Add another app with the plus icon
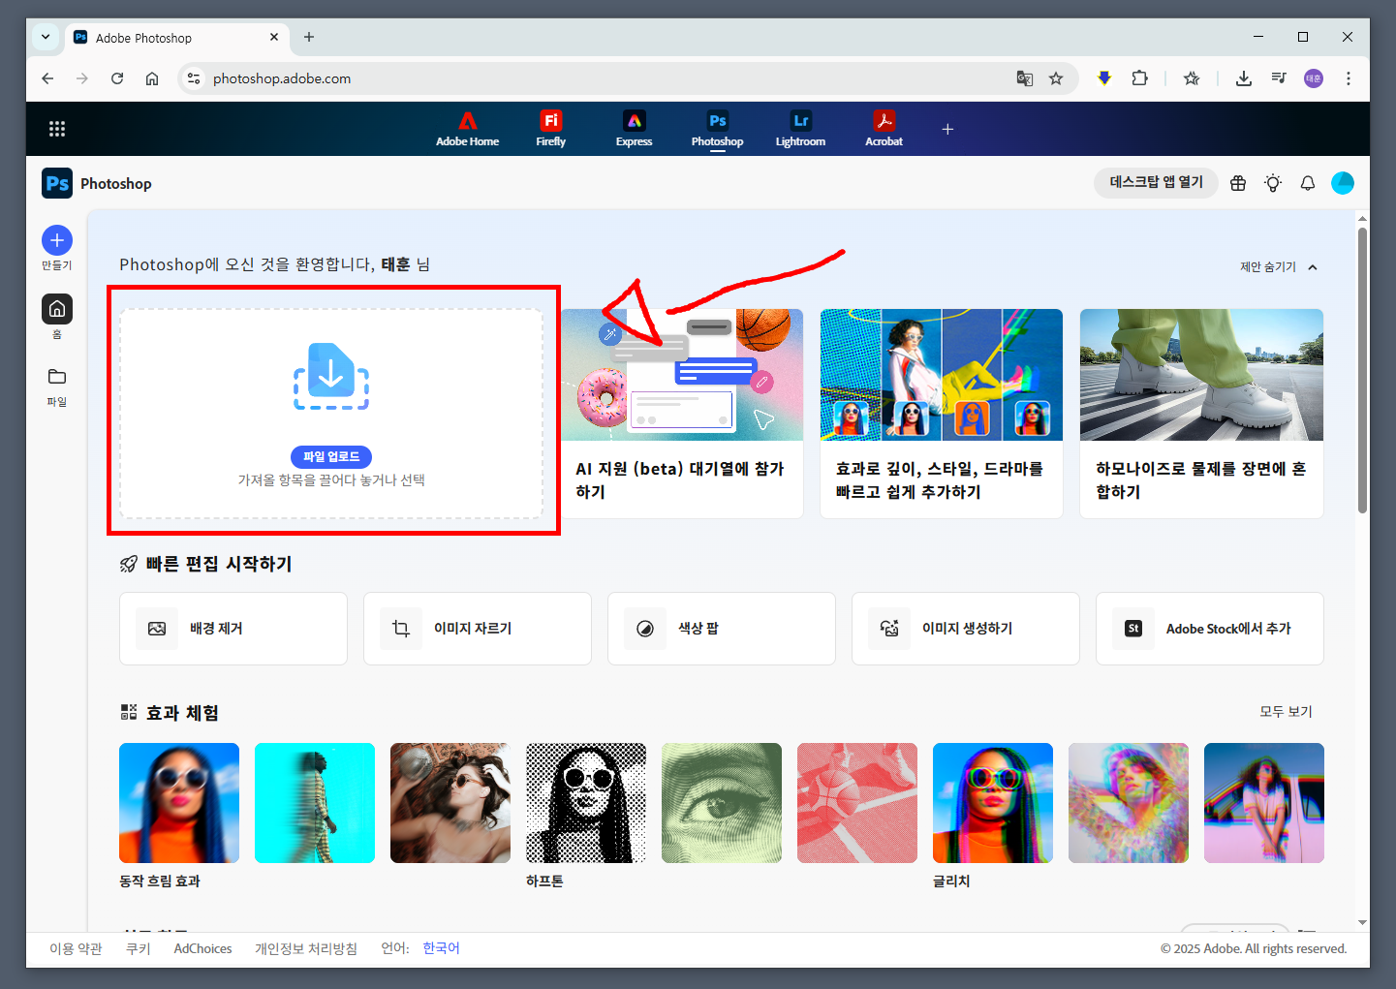This screenshot has height=989, width=1396. (948, 129)
